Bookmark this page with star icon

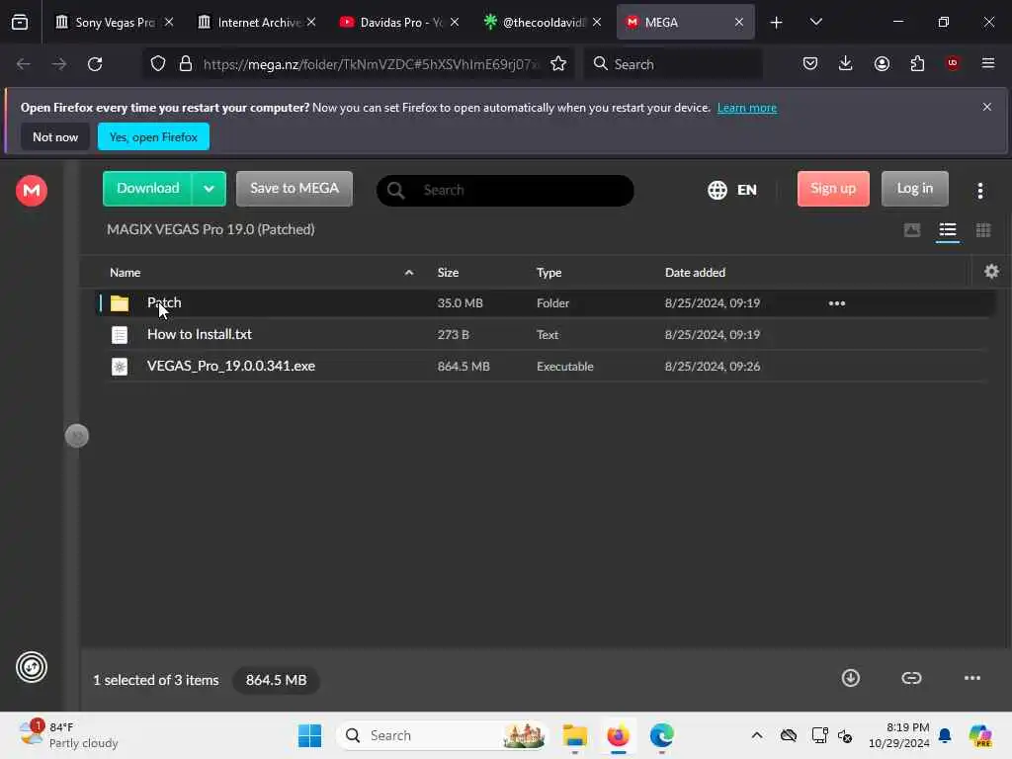(x=558, y=64)
